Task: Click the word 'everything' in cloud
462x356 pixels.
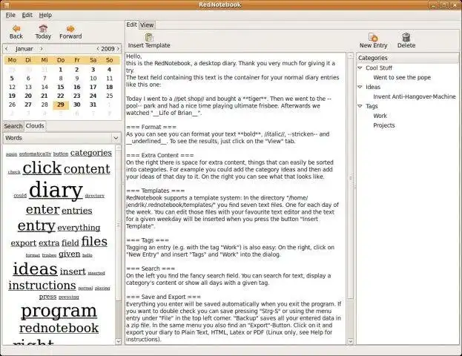Action: (x=79, y=228)
